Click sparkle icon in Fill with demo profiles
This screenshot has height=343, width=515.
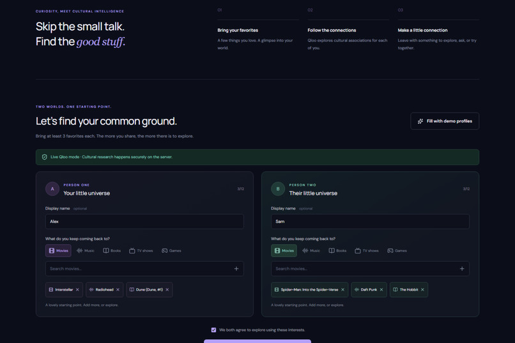pos(420,121)
